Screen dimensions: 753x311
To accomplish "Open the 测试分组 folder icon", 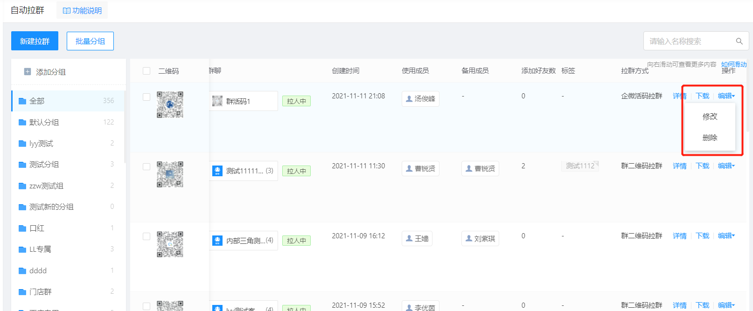I will click(x=22, y=165).
